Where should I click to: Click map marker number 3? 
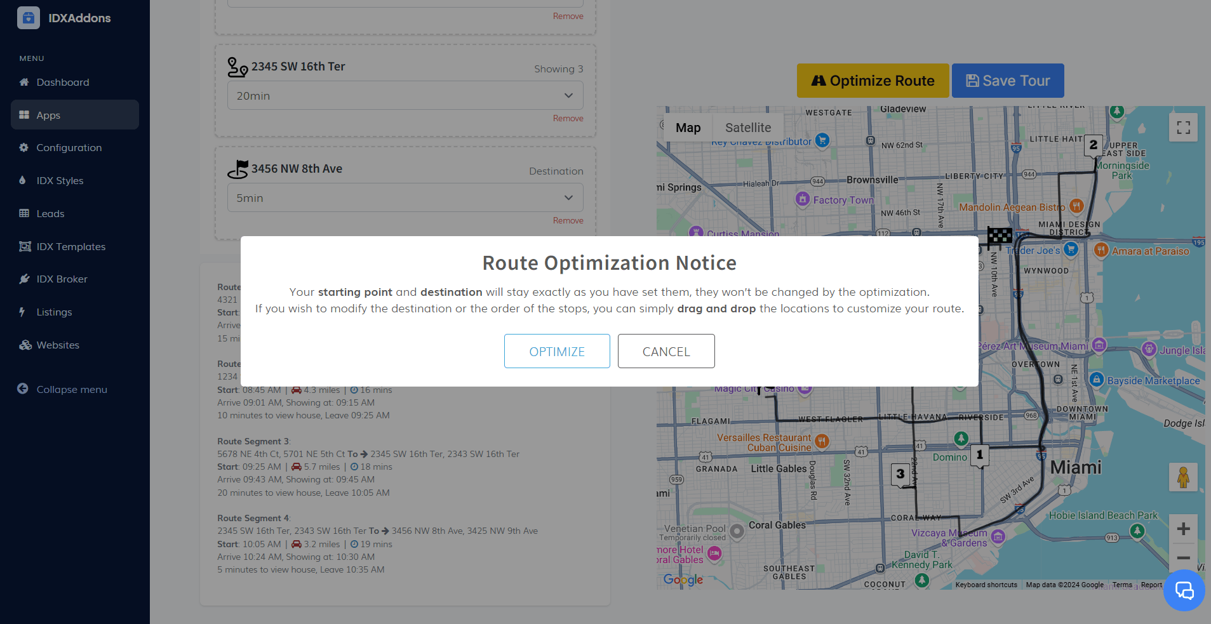(900, 474)
